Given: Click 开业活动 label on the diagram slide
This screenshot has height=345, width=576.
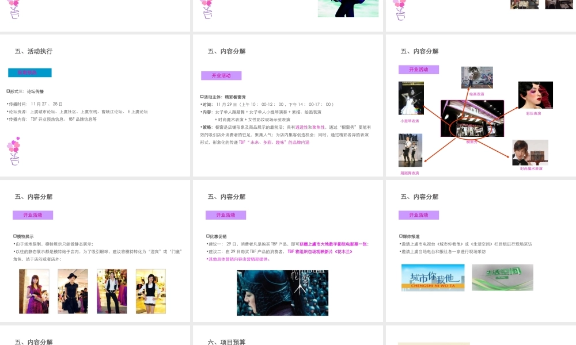Looking at the screenshot, I should (x=419, y=70).
